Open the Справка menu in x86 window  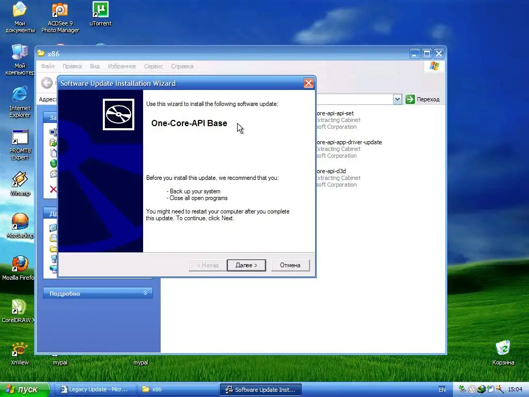182,66
